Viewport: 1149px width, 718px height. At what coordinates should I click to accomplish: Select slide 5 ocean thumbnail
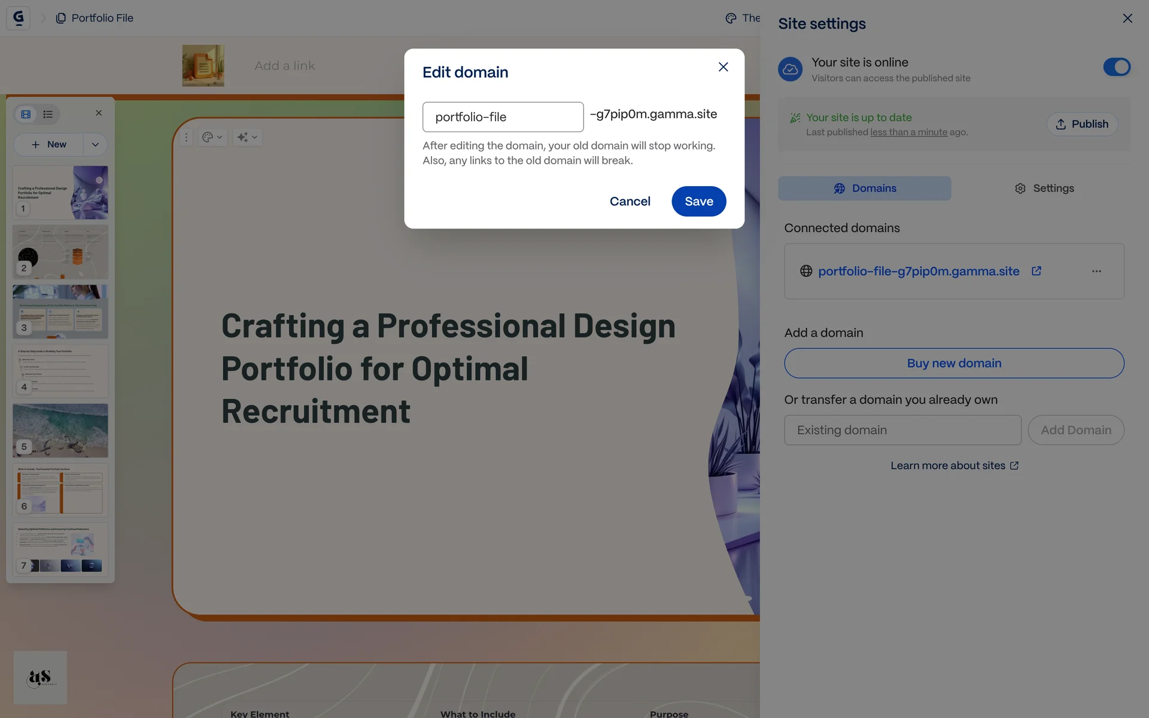click(60, 430)
